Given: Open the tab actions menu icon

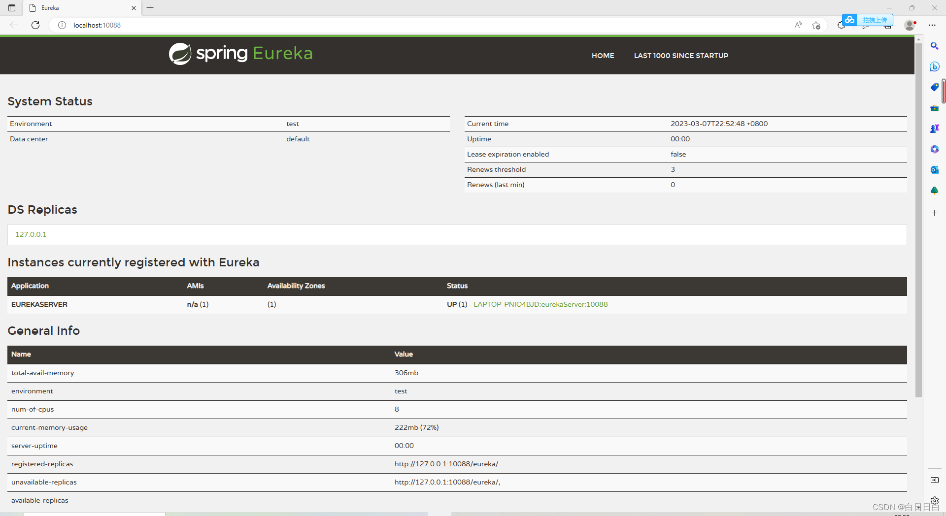Looking at the screenshot, I should click(x=12, y=8).
